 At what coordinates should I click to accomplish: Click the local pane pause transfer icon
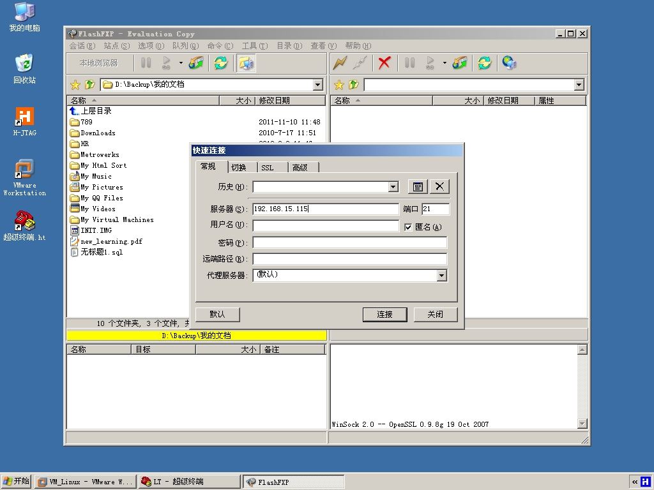click(x=146, y=63)
